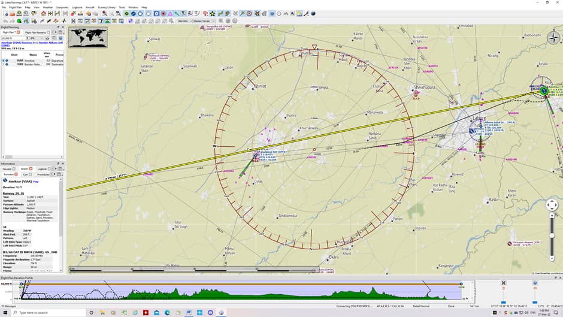Viewport: 563px width, 317px height.
Task: Click the Information panel vertical scrollbar
Action: click(x=60, y=225)
